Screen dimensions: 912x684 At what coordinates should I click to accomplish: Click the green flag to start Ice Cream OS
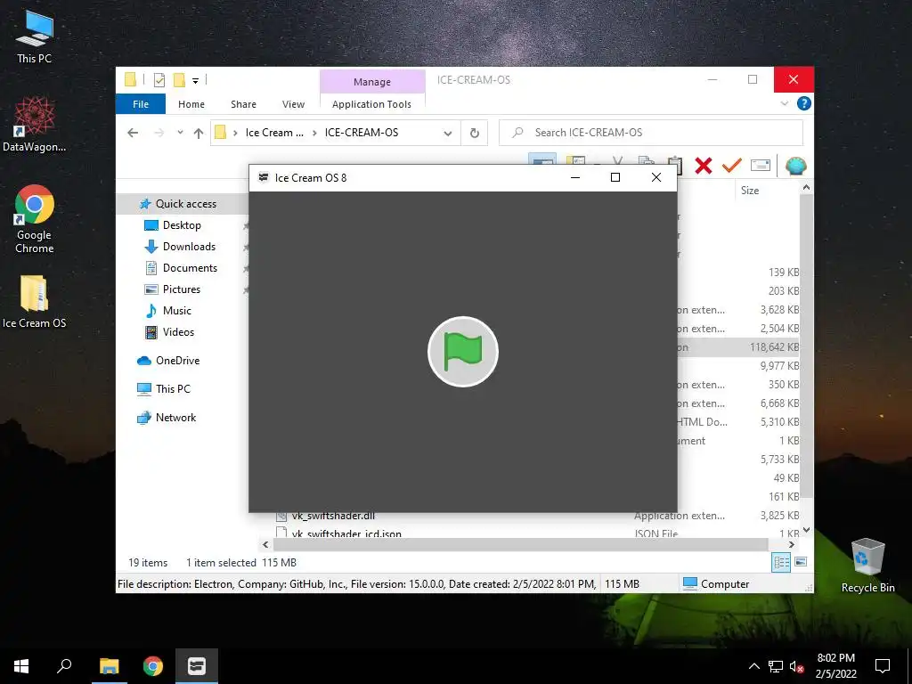(x=463, y=351)
